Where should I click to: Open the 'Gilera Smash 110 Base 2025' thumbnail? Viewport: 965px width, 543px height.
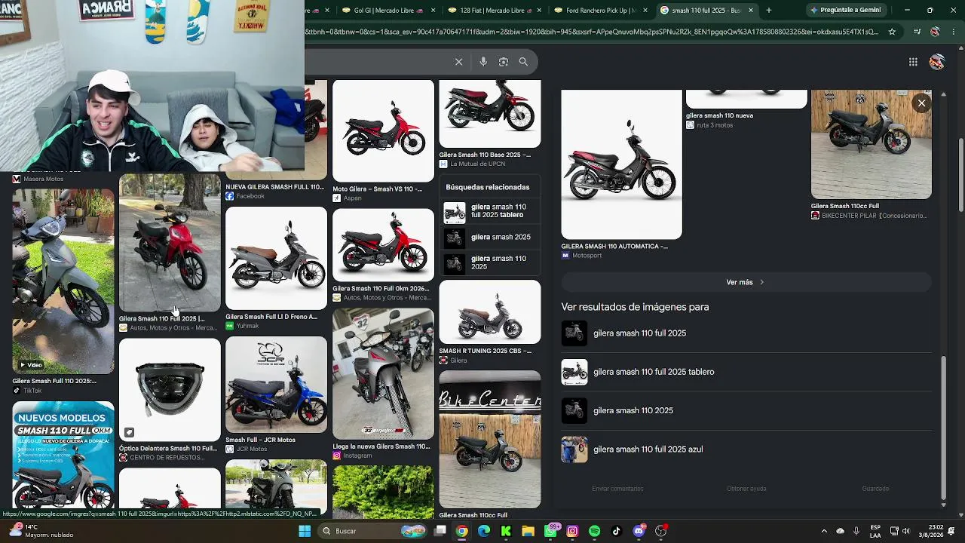click(490, 114)
